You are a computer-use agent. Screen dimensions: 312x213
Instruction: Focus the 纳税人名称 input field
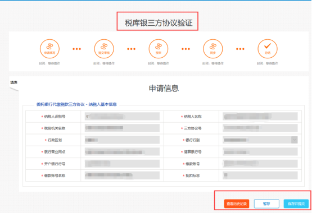pos(260,117)
